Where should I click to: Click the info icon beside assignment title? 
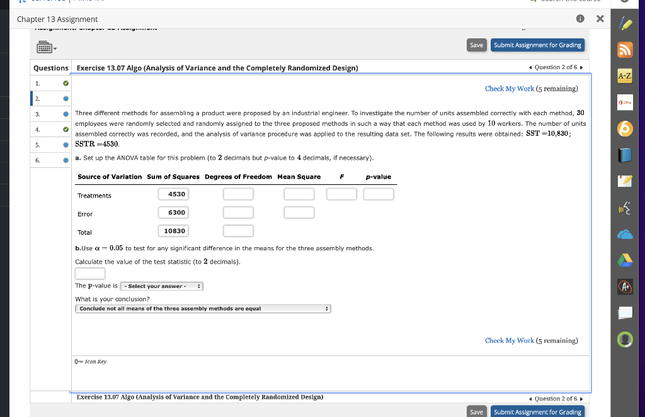580,18
